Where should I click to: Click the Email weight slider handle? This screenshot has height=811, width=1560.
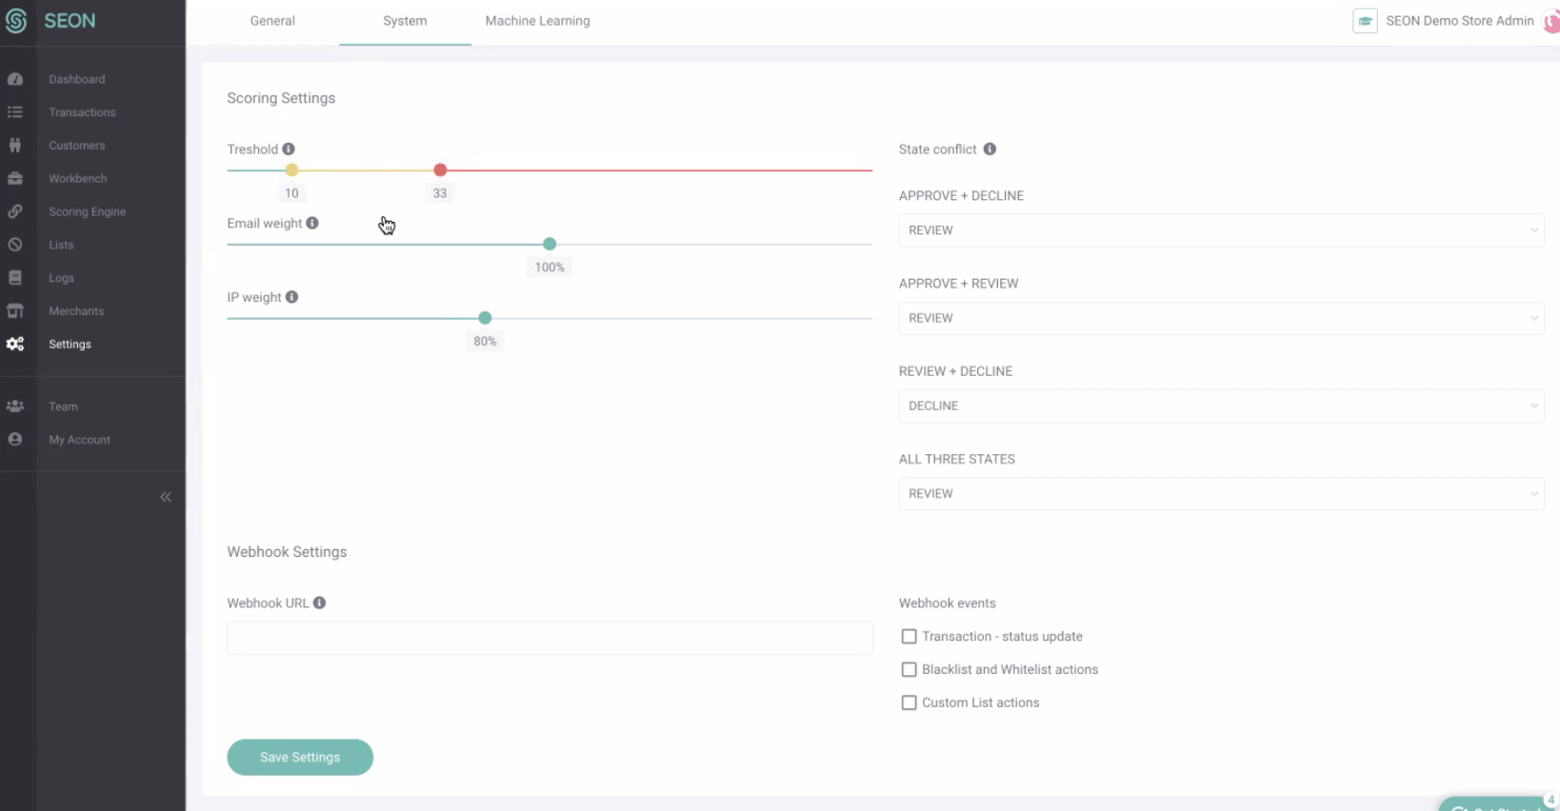[x=550, y=245]
